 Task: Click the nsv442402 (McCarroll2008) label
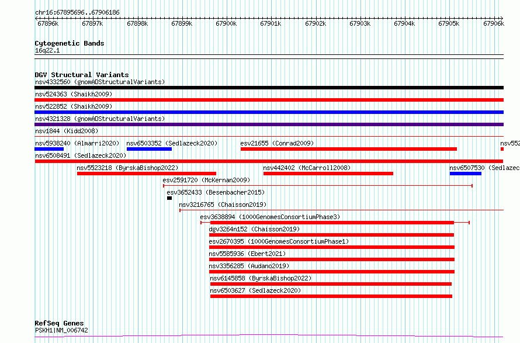[307, 168]
